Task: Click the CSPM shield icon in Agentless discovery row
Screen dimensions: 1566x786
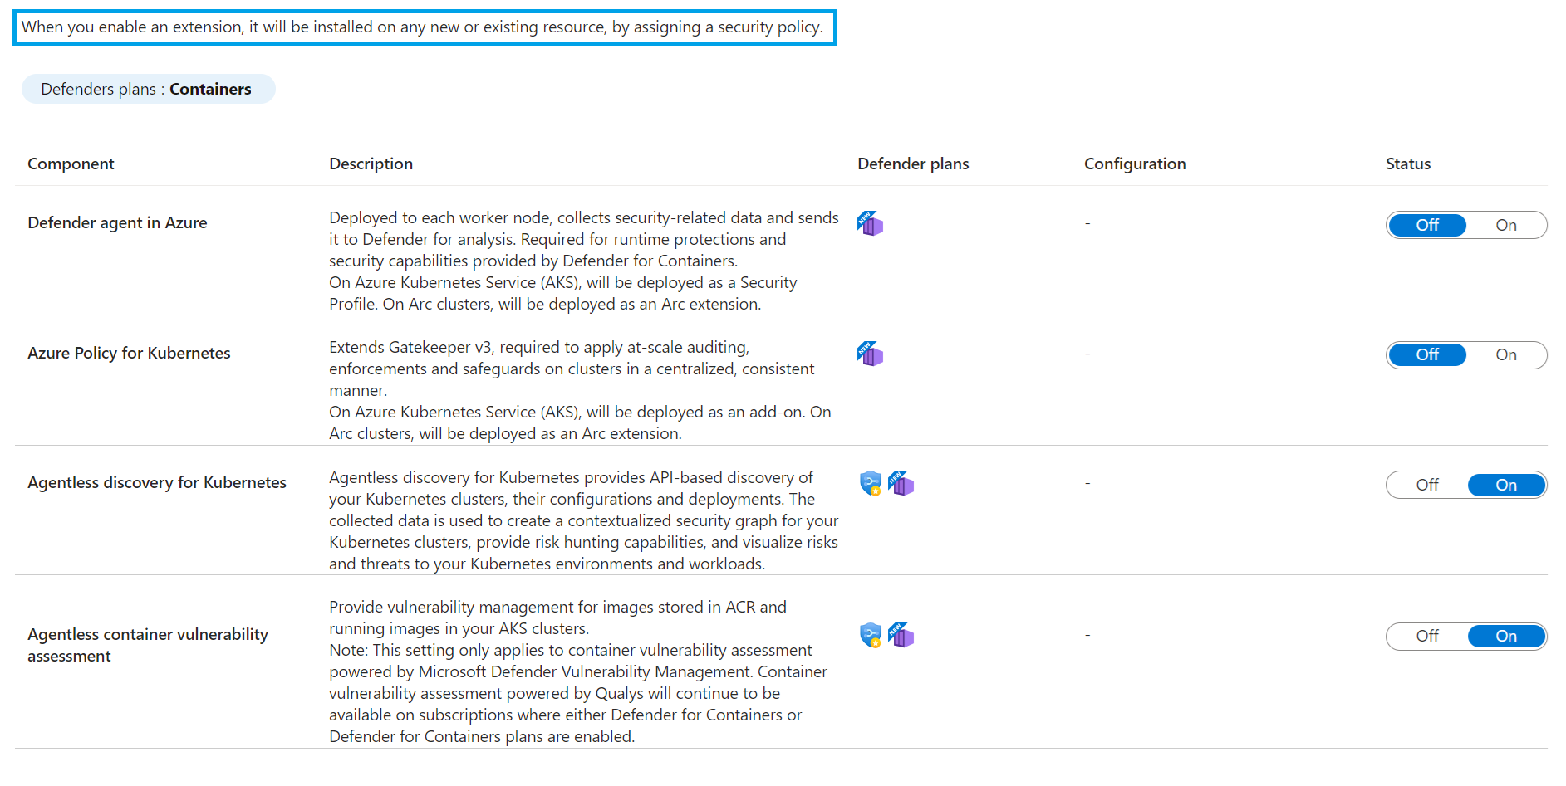Action: [x=870, y=483]
